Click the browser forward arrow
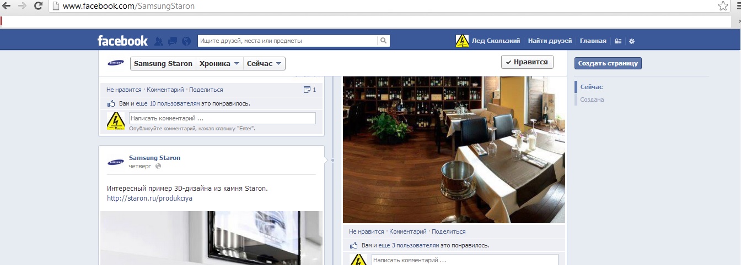This screenshot has width=741, height=265. [x=23, y=6]
